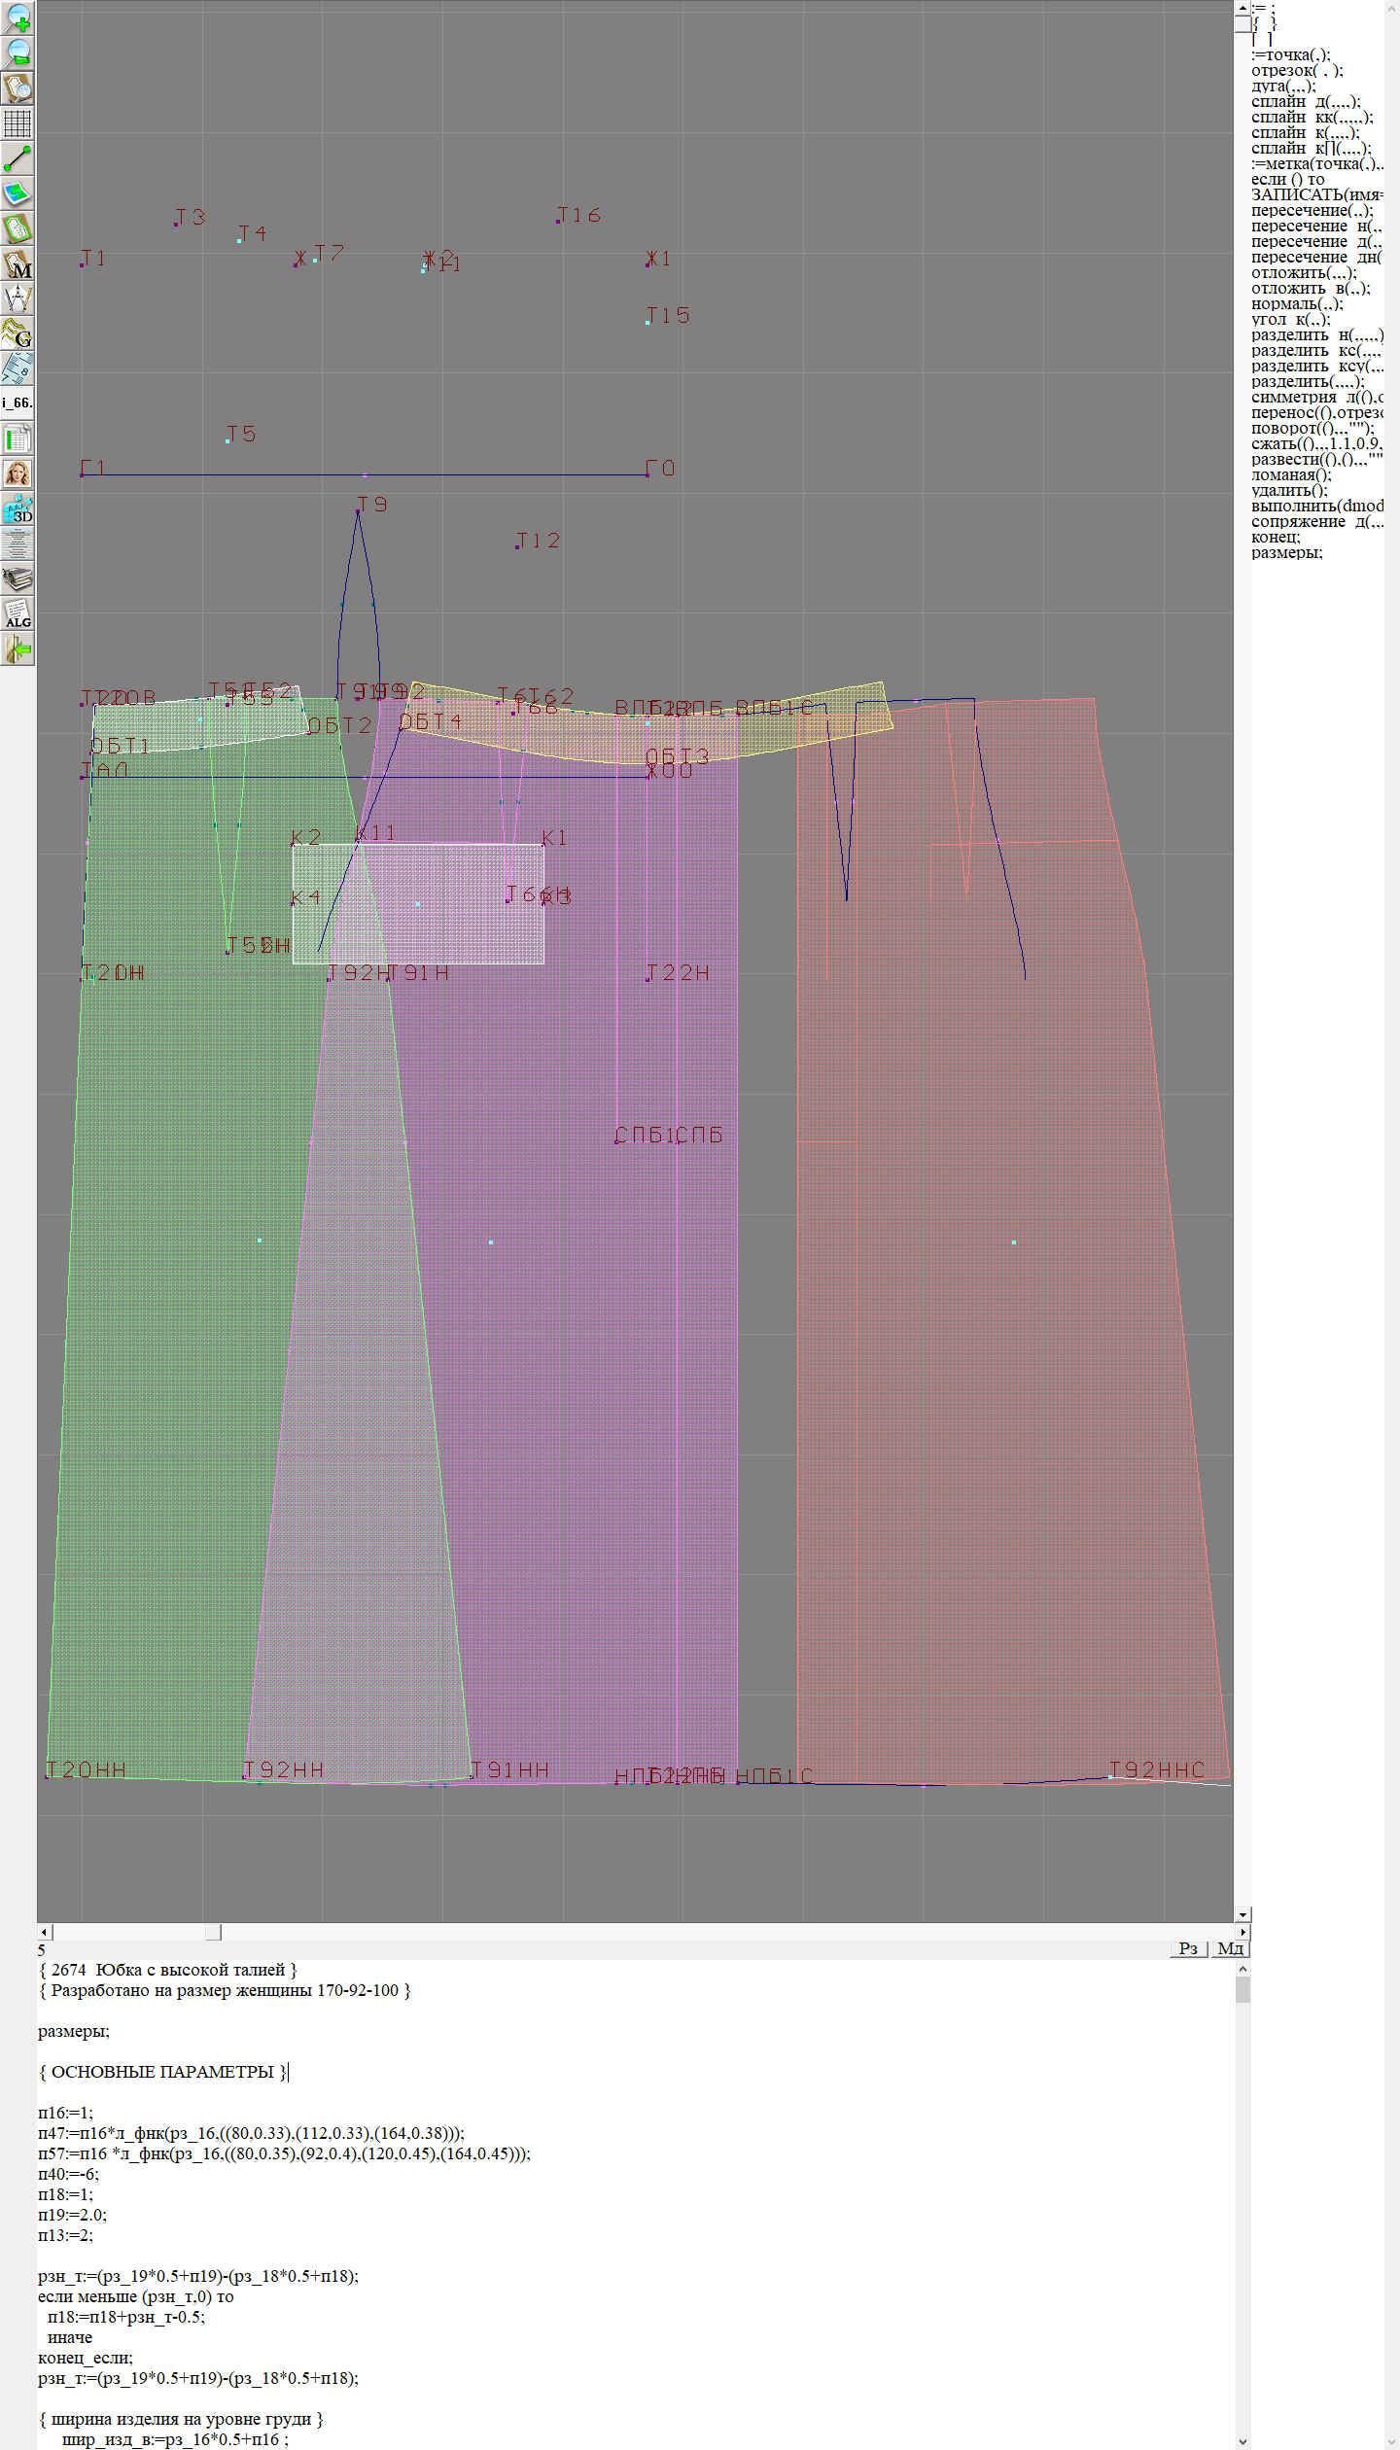The height and width of the screenshot is (2450, 1400).
Task: Click the 'Рз' button
Action: click(1188, 1948)
